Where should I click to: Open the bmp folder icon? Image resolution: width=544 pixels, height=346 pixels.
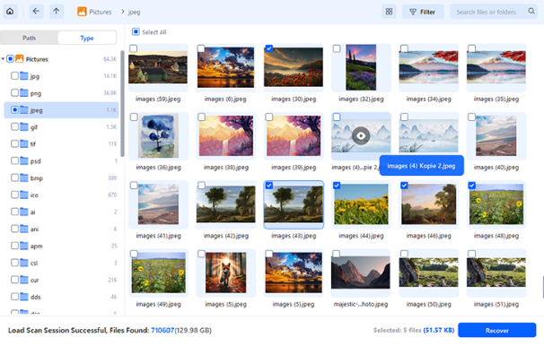coord(24,177)
